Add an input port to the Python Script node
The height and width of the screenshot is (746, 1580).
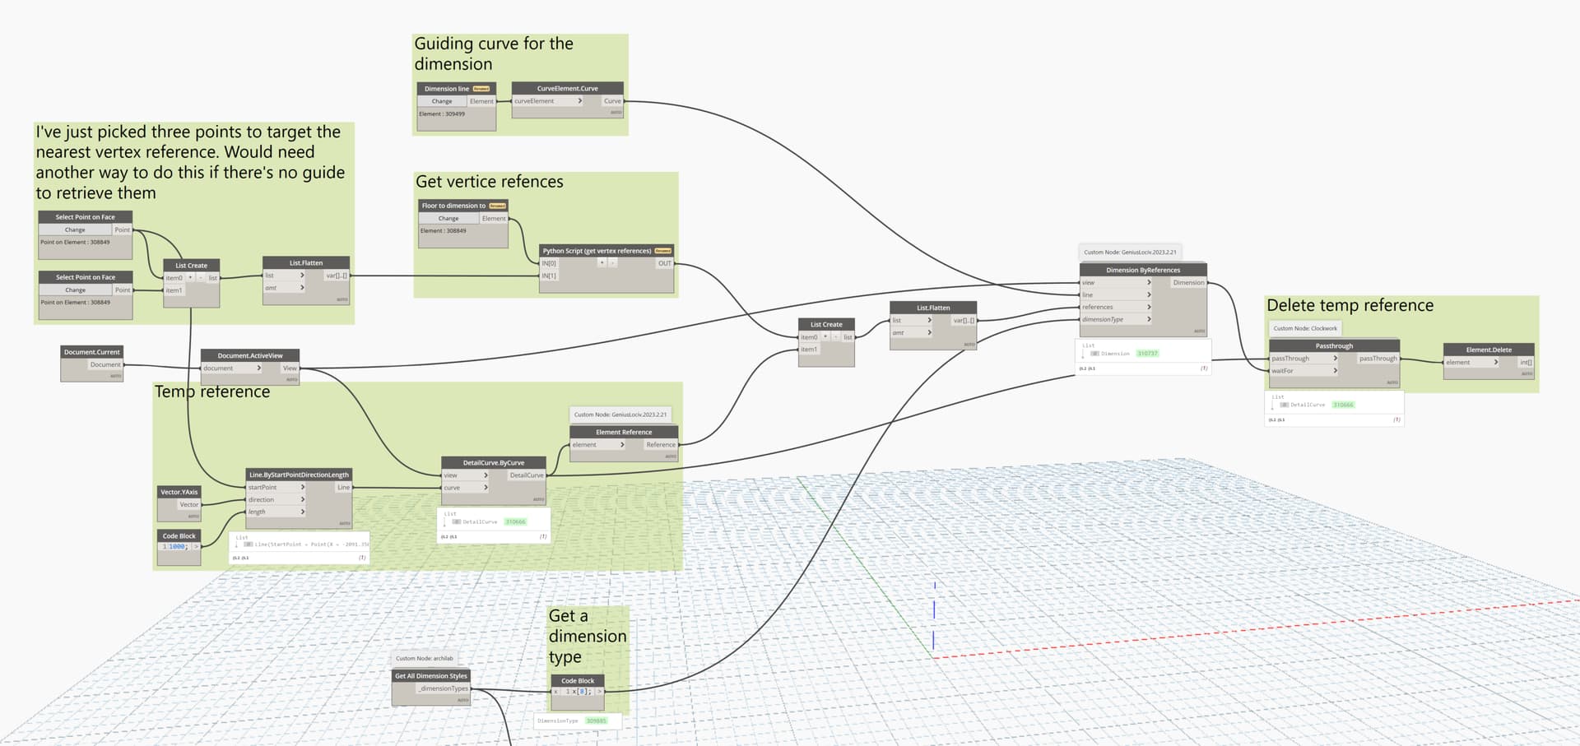(x=602, y=263)
